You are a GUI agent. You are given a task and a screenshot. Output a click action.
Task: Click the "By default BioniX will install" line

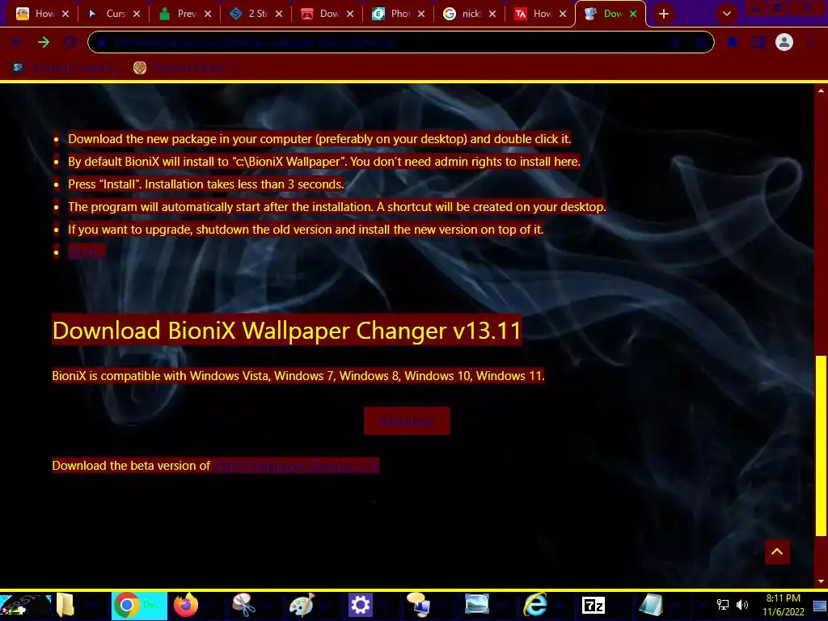[324, 162]
